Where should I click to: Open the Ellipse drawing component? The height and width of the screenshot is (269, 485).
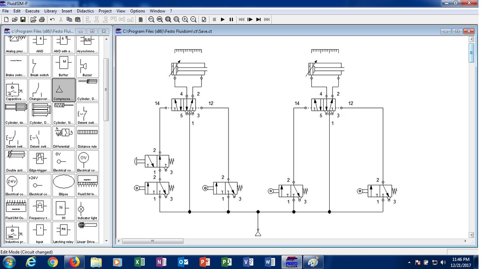[x=63, y=185]
